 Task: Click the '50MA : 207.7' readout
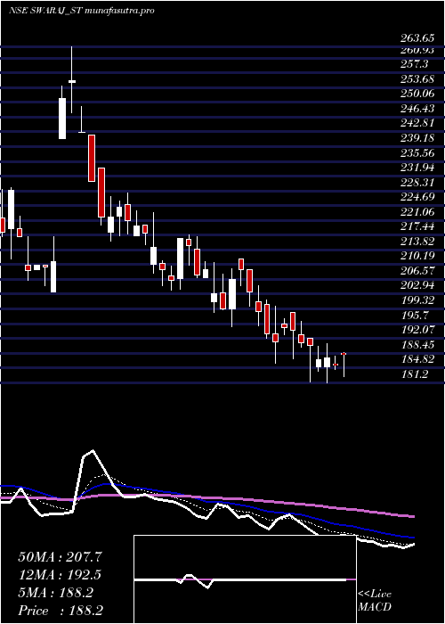tap(60, 557)
